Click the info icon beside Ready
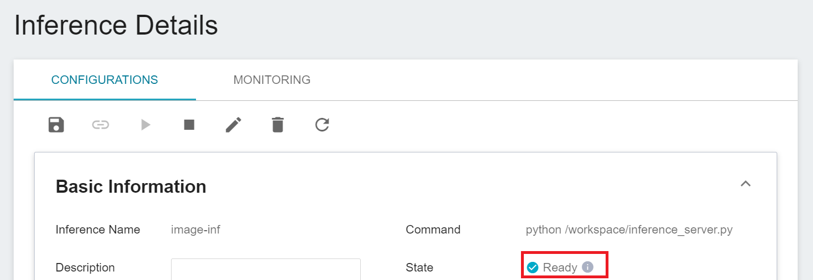Image resolution: width=813 pixels, height=280 pixels. coord(587,267)
